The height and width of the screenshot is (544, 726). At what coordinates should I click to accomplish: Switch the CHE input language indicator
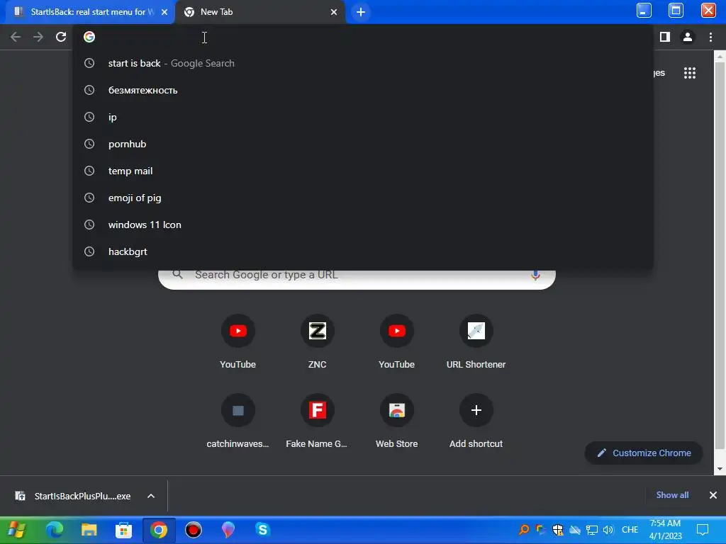[630, 530]
